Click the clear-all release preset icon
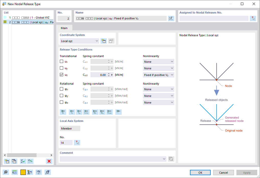260x178 pixels. (x=118, y=112)
